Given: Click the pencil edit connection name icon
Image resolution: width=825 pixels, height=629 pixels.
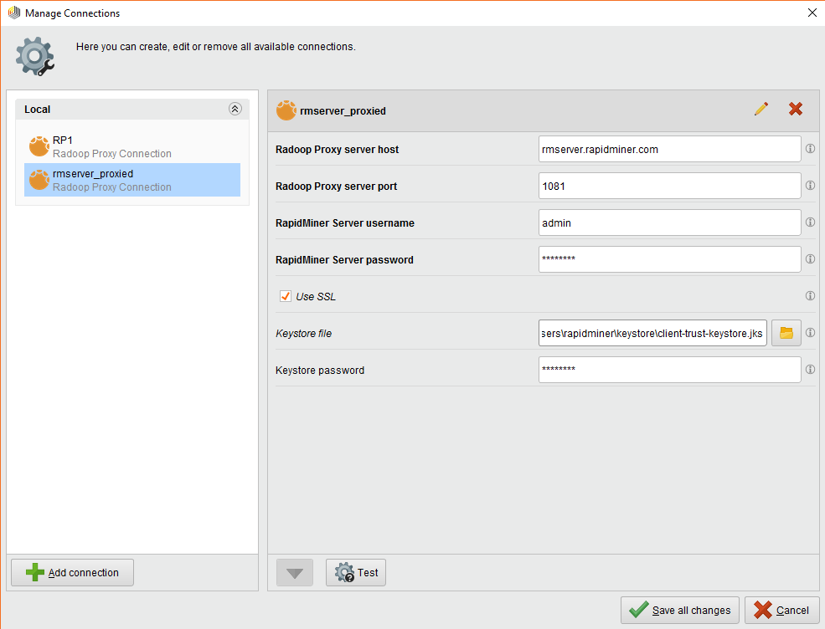Looking at the screenshot, I should pos(761,110).
